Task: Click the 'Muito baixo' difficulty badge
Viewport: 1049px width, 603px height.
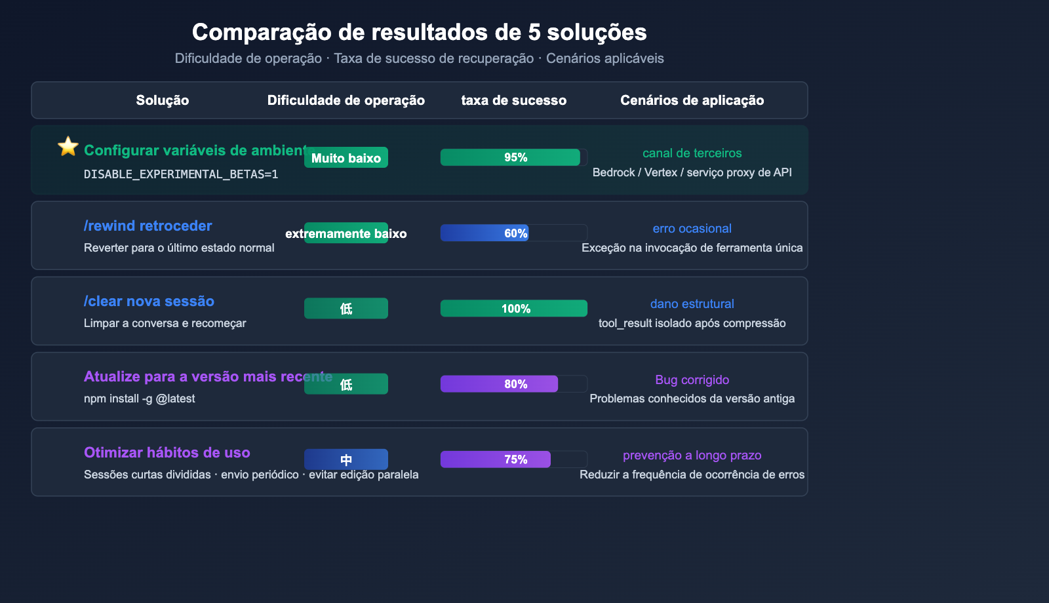Action: coord(346,158)
